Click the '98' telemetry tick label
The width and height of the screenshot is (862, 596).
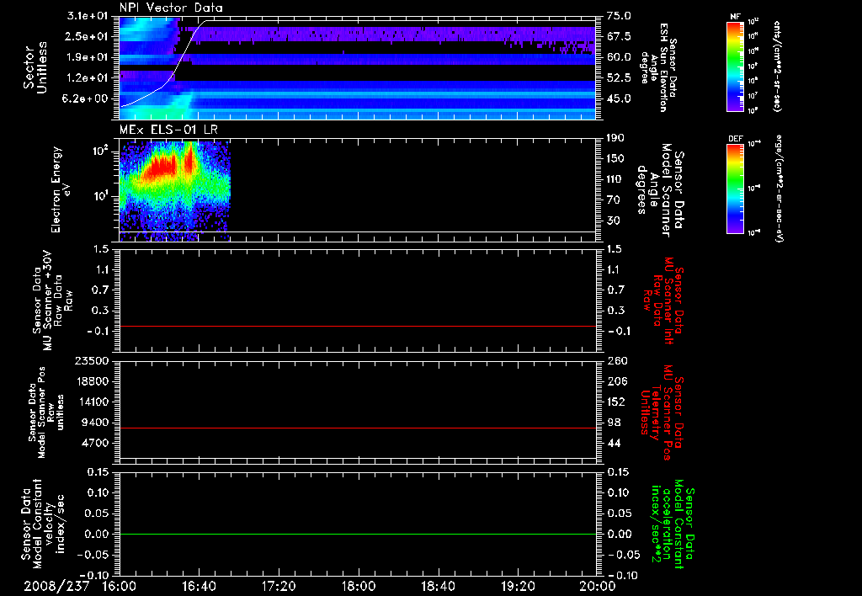(x=614, y=423)
